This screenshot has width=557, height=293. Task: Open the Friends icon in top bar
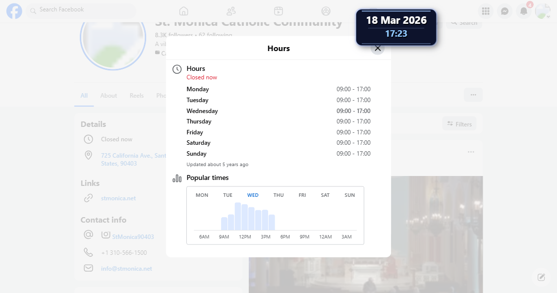(231, 11)
